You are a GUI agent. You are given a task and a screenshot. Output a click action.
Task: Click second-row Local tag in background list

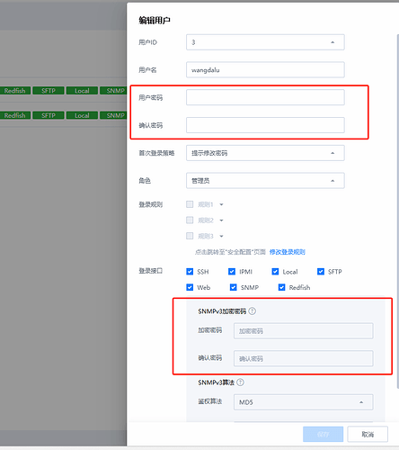[x=82, y=115]
